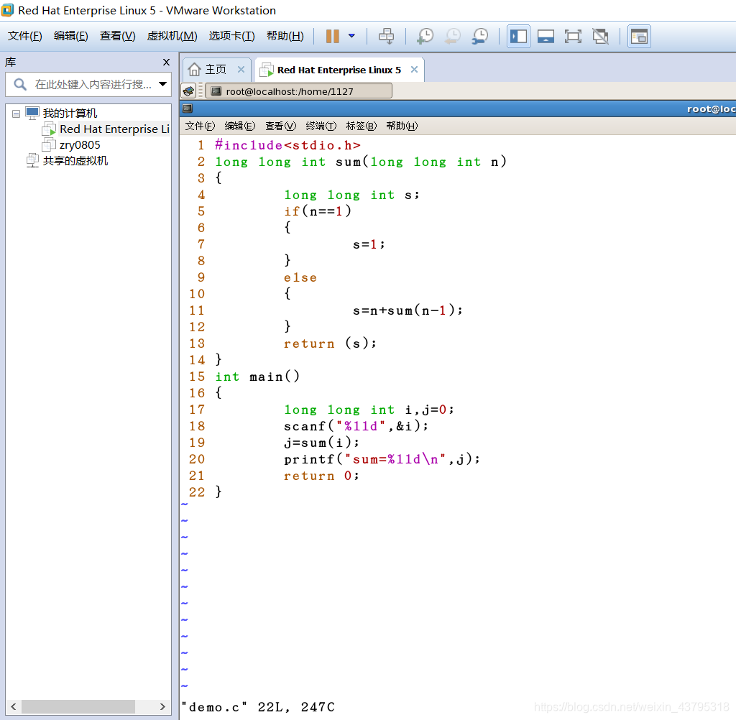Image resolution: width=736 pixels, height=720 pixels.
Task: Click the 'j=sum(i);' code line
Action: 321,443
